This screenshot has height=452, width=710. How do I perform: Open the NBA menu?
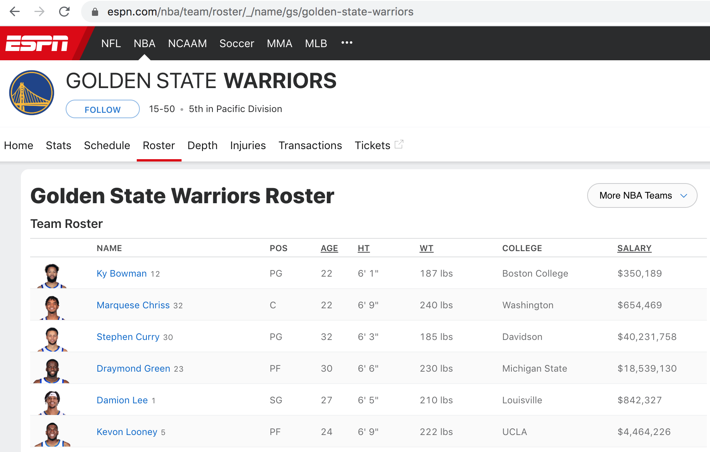[144, 43]
